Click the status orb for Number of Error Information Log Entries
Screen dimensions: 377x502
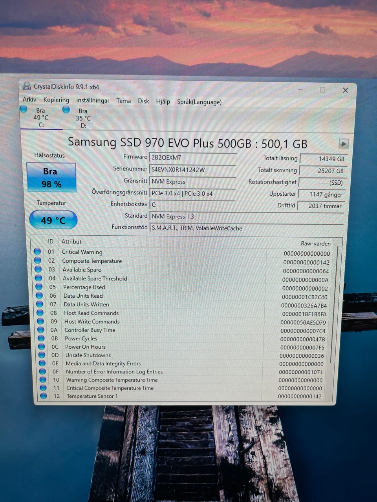43,371
